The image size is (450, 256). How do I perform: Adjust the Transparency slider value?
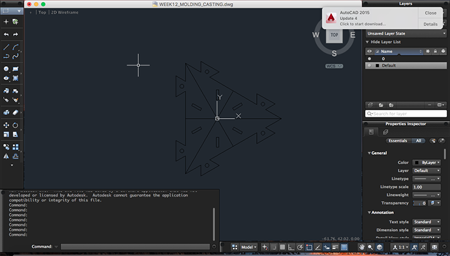coord(419,203)
